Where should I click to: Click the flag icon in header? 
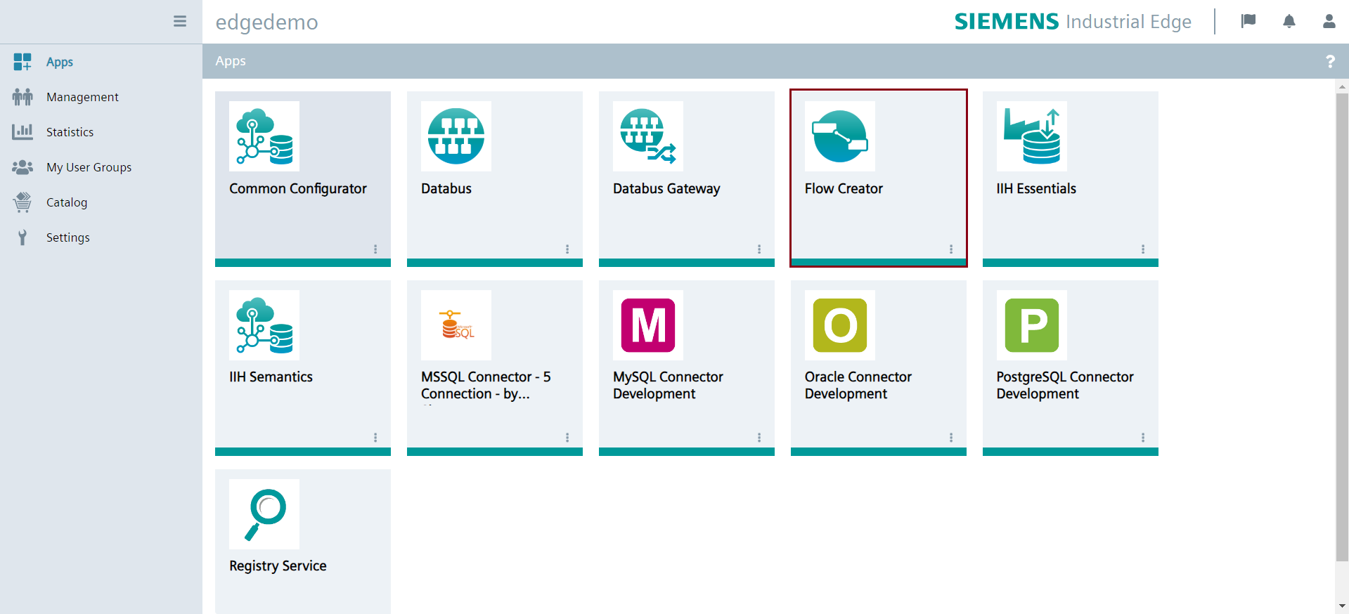[1248, 22]
